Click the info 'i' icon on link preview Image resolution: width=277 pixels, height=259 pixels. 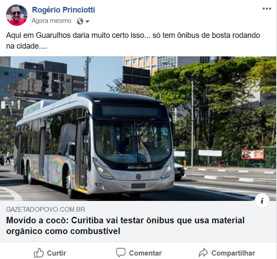[262, 200]
